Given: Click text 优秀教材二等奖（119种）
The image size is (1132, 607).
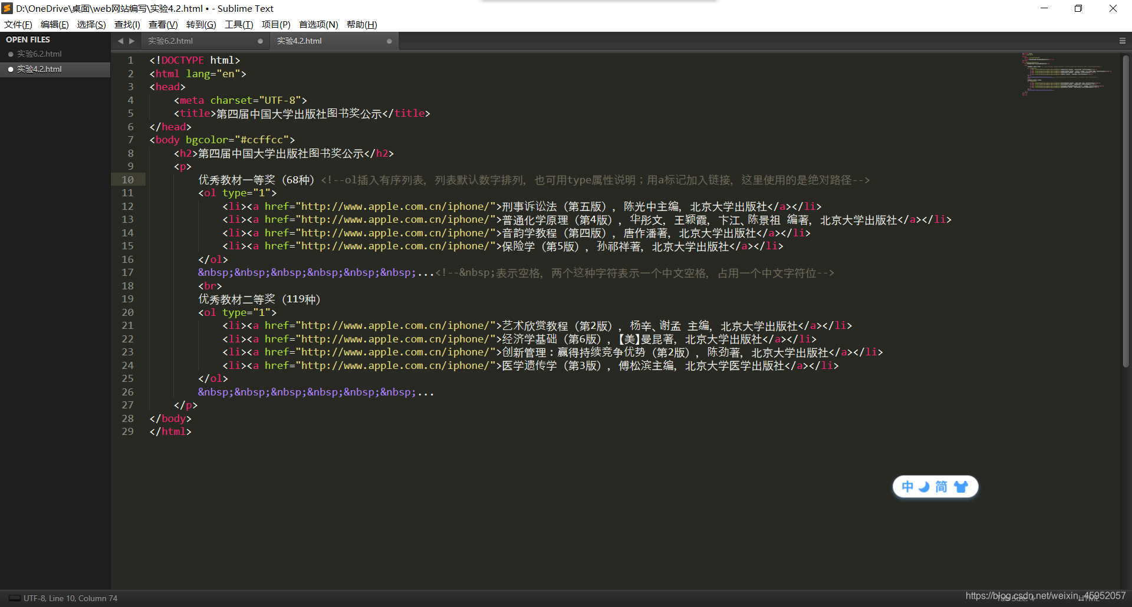Looking at the screenshot, I should coord(259,299).
